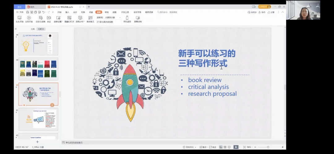Screen dimensions: 334x154
Task: Open the 自定义放映 custom slideshow tool
Action: [40, 18]
